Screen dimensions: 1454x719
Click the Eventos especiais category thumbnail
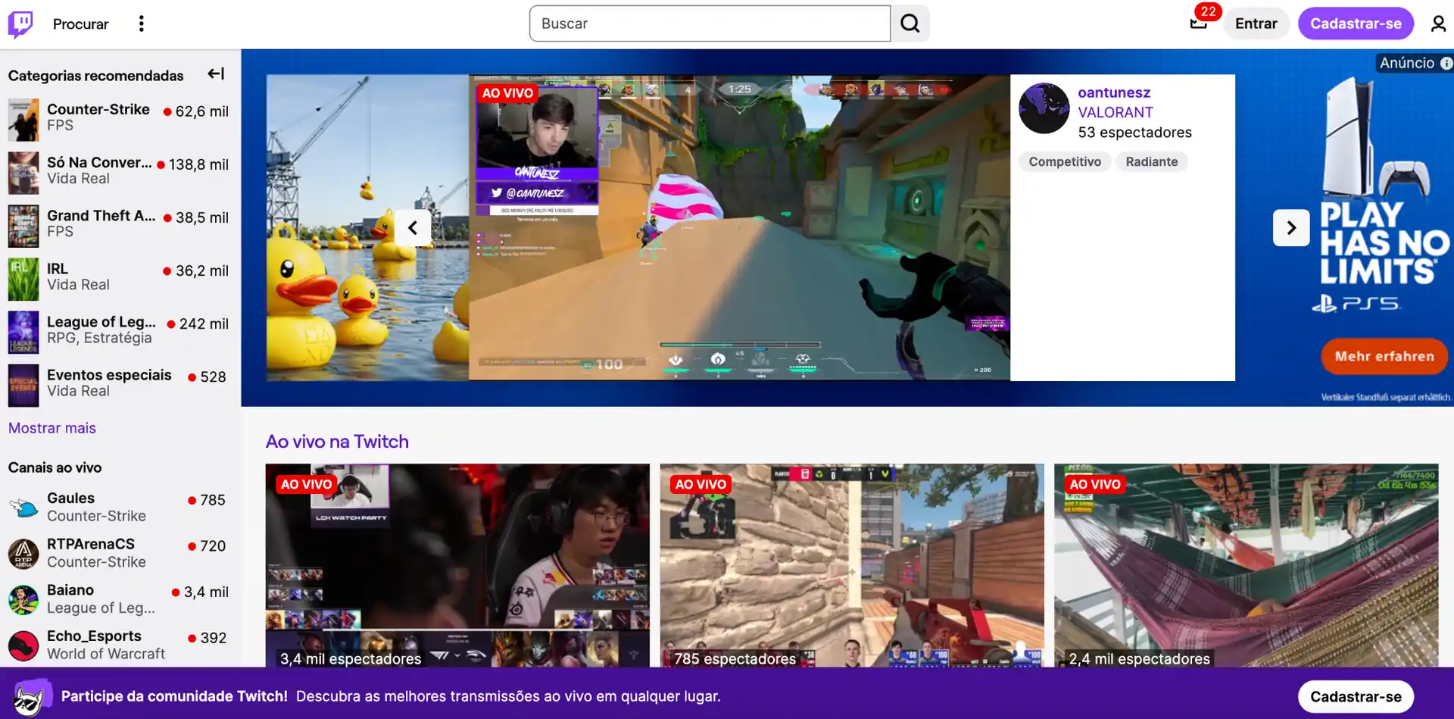(23, 385)
